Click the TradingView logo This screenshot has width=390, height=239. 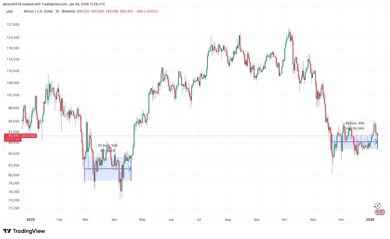point(24,231)
